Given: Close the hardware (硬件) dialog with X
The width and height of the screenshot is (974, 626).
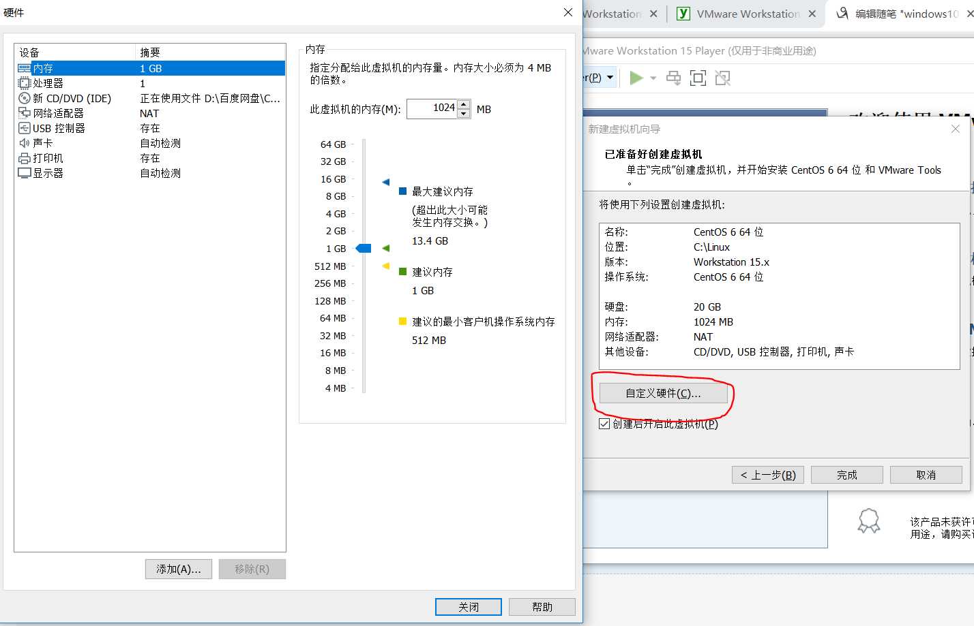Looking at the screenshot, I should (568, 12).
